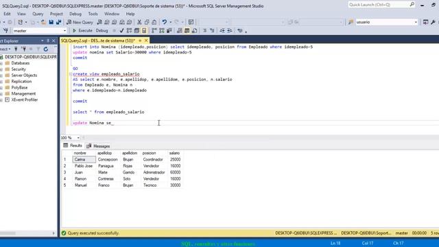Image resolution: width=439 pixels, height=247 pixels.
Task: Click the 'Carina' cell in results
Action: (84, 159)
